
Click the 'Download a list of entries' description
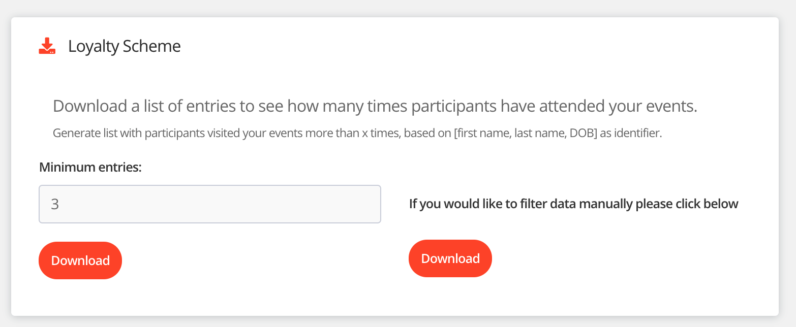click(x=375, y=107)
